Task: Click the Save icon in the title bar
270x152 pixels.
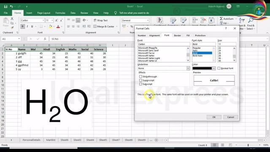Action: 5,7
